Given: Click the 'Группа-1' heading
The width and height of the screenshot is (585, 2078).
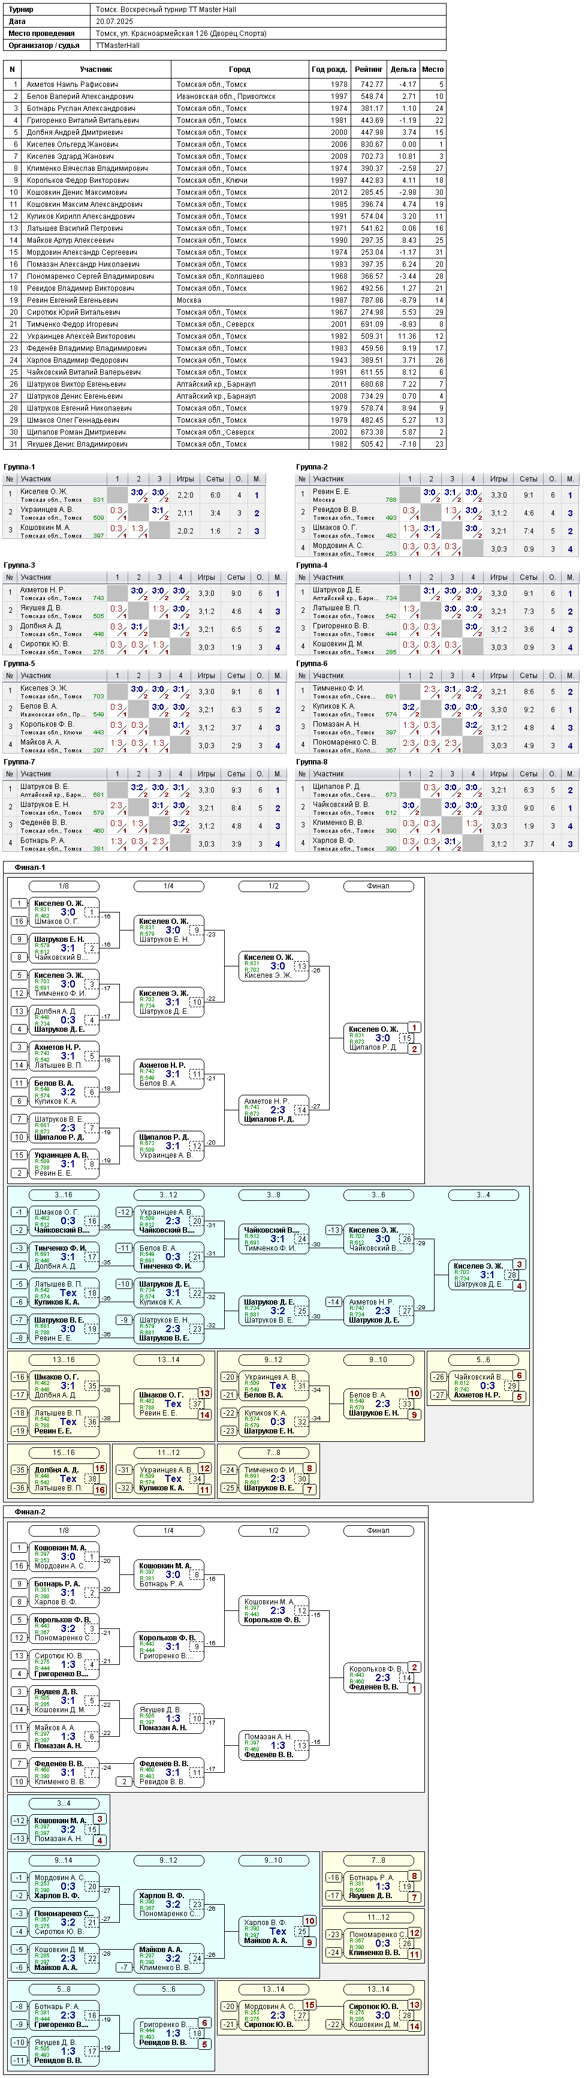Looking at the screenshot, I should pyautogui.click(x=19, y=467).
